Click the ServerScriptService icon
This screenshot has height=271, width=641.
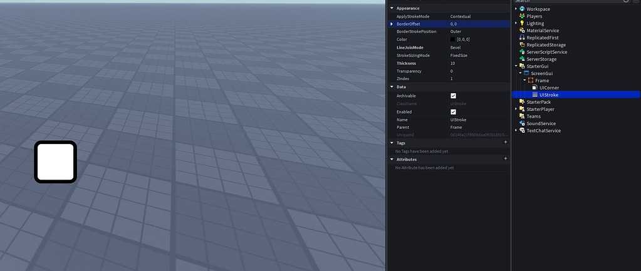522,52
